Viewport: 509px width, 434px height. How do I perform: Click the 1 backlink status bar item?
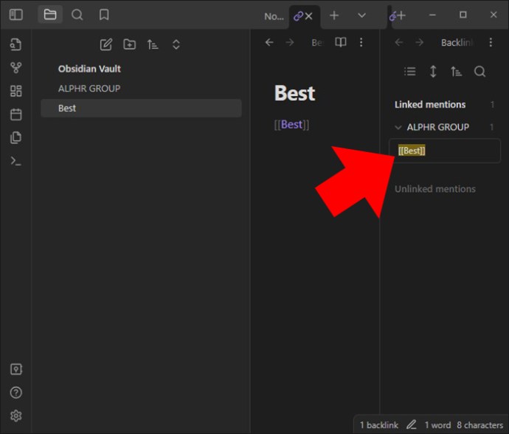(x=379, y=425)
